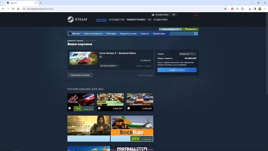The width and height of the screenshot is (268, 151).
Task: Bookmark the page with the star icon
Action: point(225,9)
